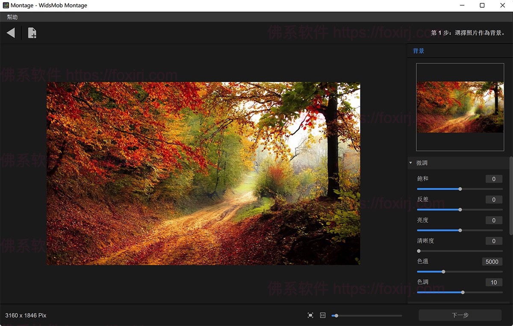Click the 清晰度 sharpness slider handle

coord(419,251)
